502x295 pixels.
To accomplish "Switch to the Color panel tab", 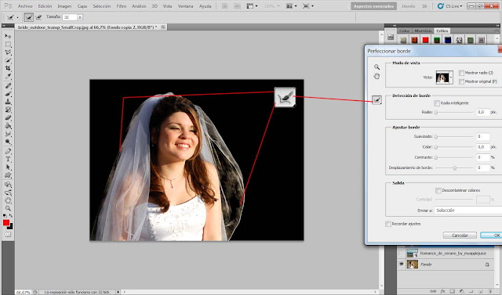I will pyautogui.click(x=405, y=31).
